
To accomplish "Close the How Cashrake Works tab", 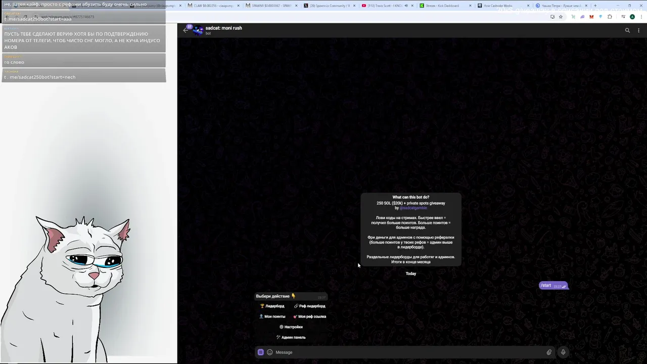I will [528, 6].
